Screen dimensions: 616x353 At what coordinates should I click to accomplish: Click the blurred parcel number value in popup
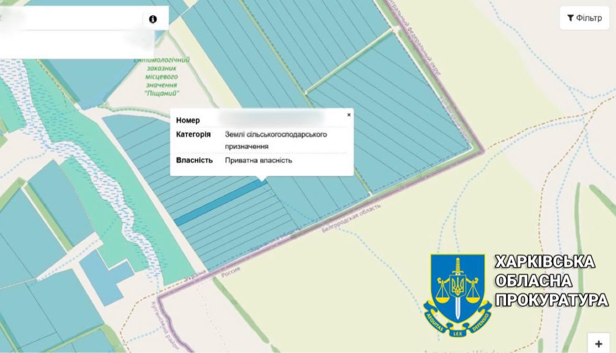pos(271,118)
